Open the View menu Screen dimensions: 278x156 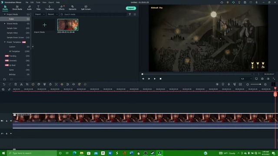(44, 3)
